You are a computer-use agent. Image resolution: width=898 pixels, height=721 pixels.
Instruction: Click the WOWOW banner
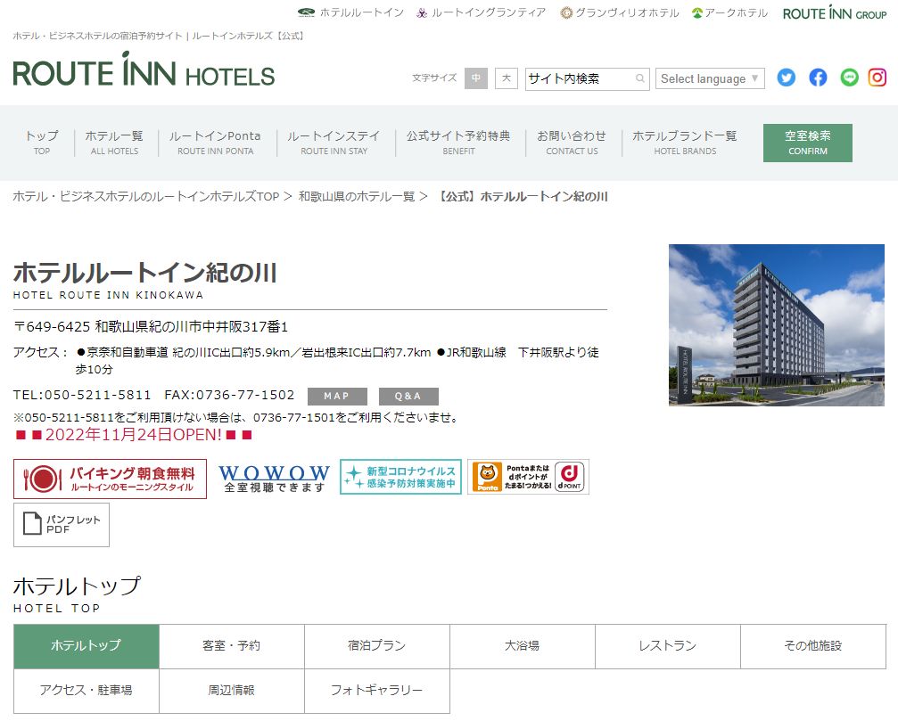274,478
